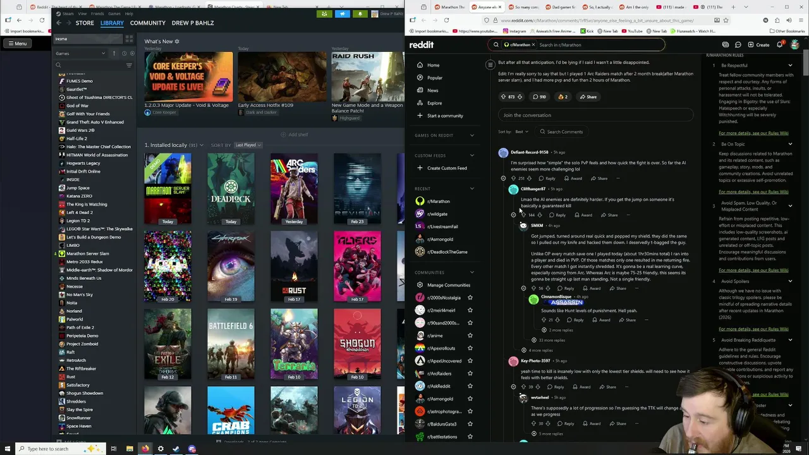Favorite r/ApexUncovered with its star

(470, 361)
